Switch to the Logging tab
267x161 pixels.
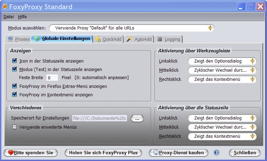click(x=168, y=39)
